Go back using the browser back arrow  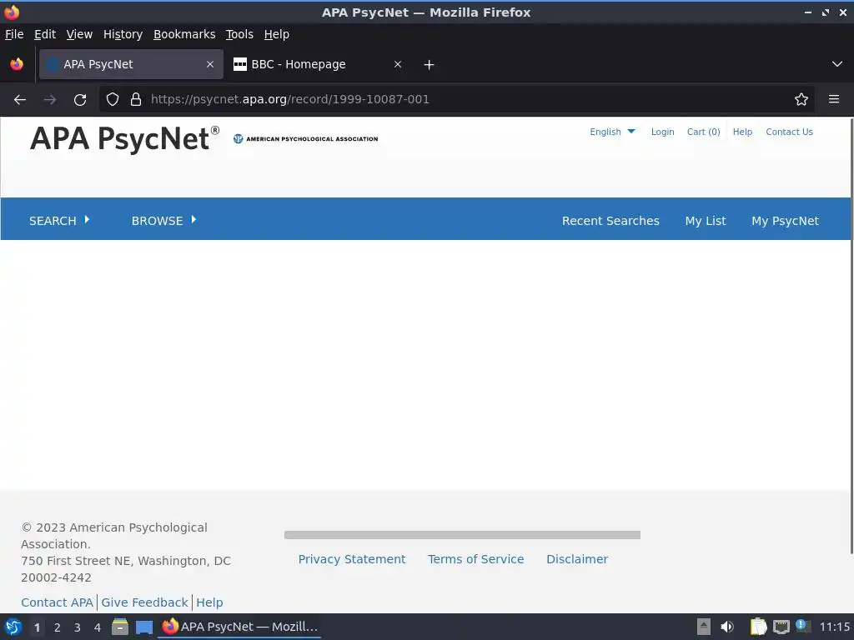(20, 100)
